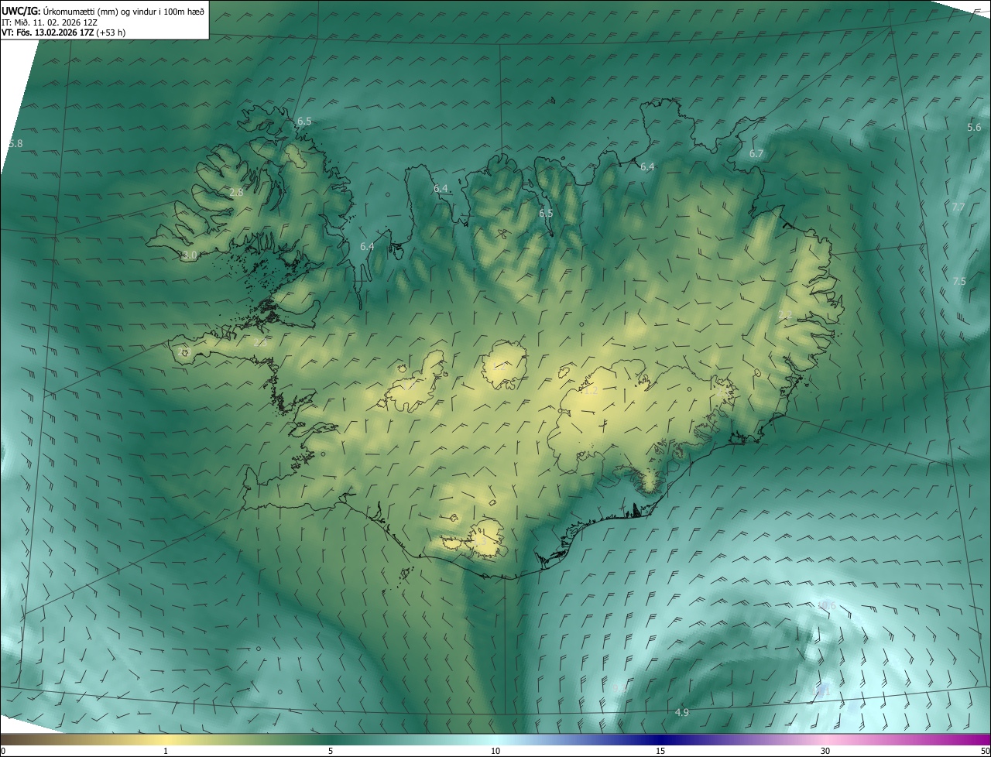This screenshot has height=757, width=991.
Task: Click the '0' label on the color scale
Action: [3, 751]
